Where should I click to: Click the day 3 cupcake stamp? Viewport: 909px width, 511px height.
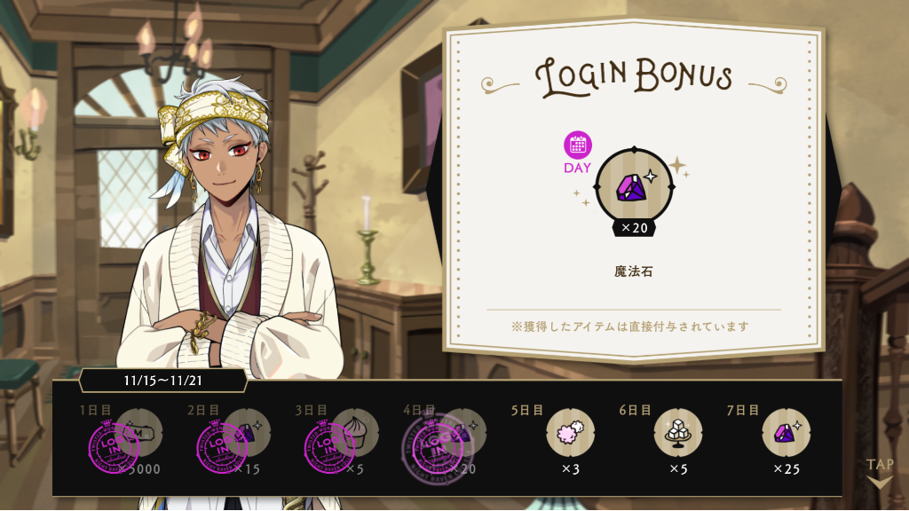(329, 447)
